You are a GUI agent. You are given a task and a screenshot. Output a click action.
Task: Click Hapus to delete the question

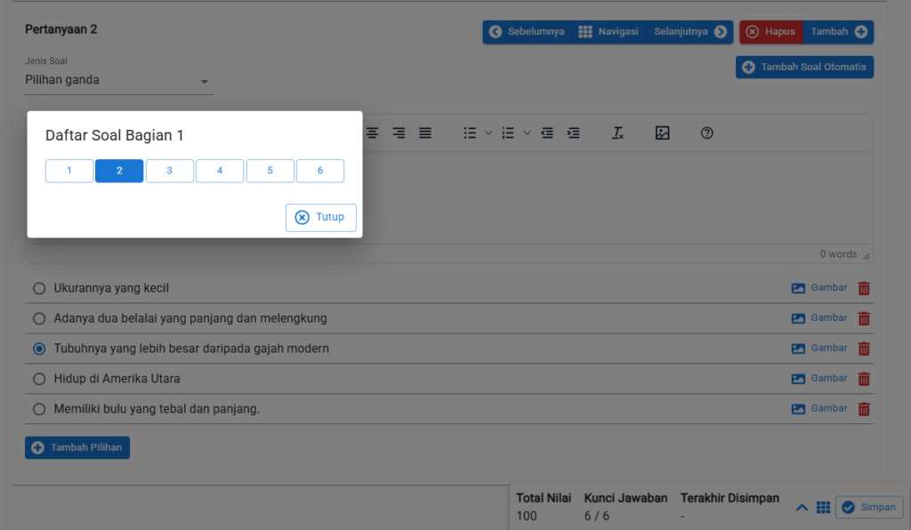point(771,32)
